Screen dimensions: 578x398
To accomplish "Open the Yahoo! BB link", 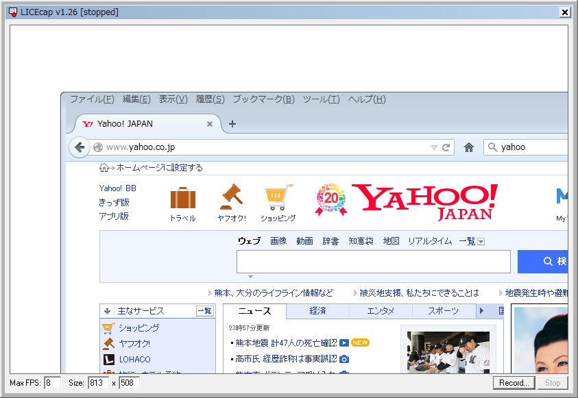I will (x=118, y=188).
